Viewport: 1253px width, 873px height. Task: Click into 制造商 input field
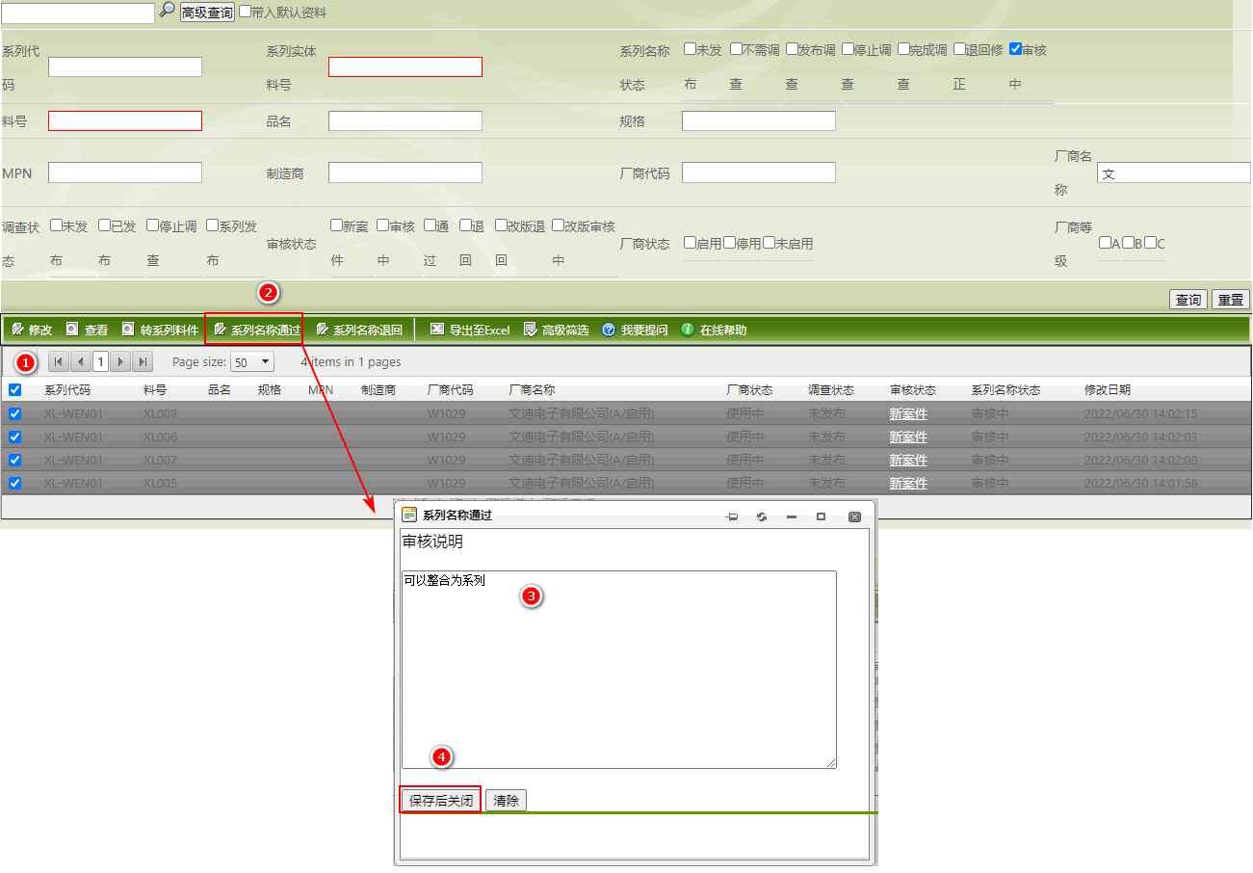(405, 172)
